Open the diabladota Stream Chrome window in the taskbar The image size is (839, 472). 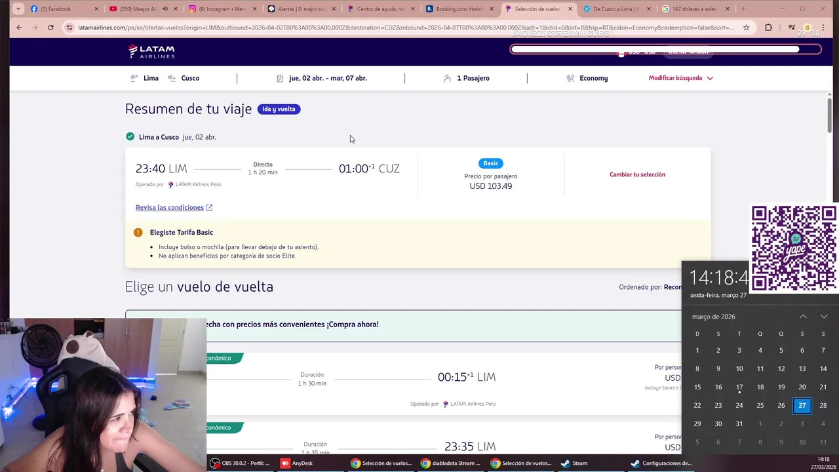(450, 463)
